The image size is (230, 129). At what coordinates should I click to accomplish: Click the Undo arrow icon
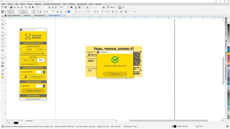click(37, 7)
